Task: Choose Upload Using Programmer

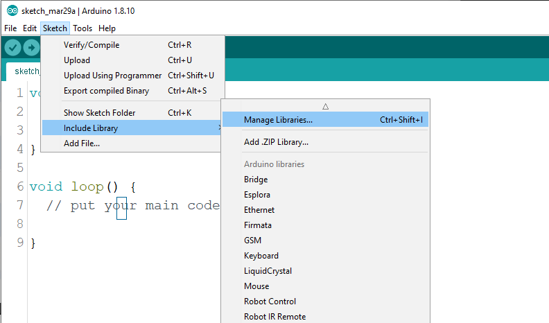Action: 133,76
